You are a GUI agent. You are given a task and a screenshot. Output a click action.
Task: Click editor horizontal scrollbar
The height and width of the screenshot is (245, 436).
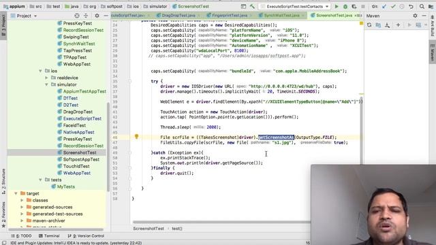click(x=221, y=222)
